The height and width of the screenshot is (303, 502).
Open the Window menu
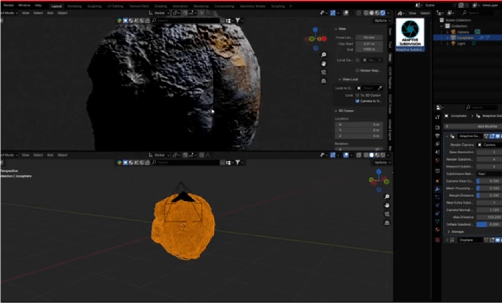click(x=24, y=5)
